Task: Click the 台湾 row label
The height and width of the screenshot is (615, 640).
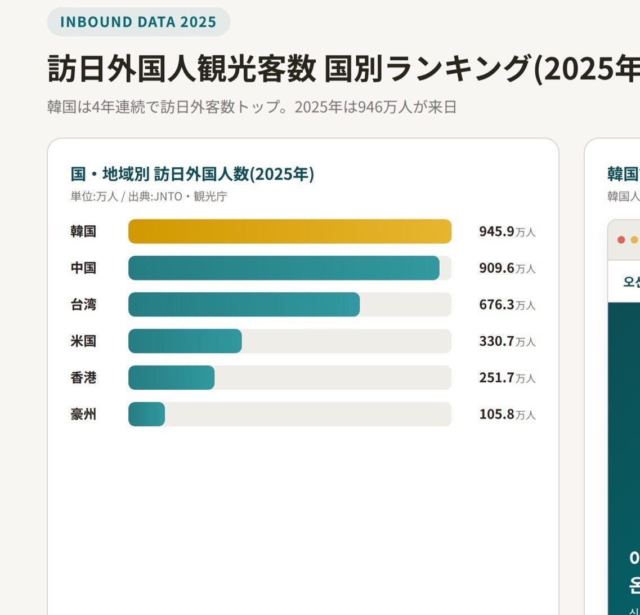Action: [83, 304]
